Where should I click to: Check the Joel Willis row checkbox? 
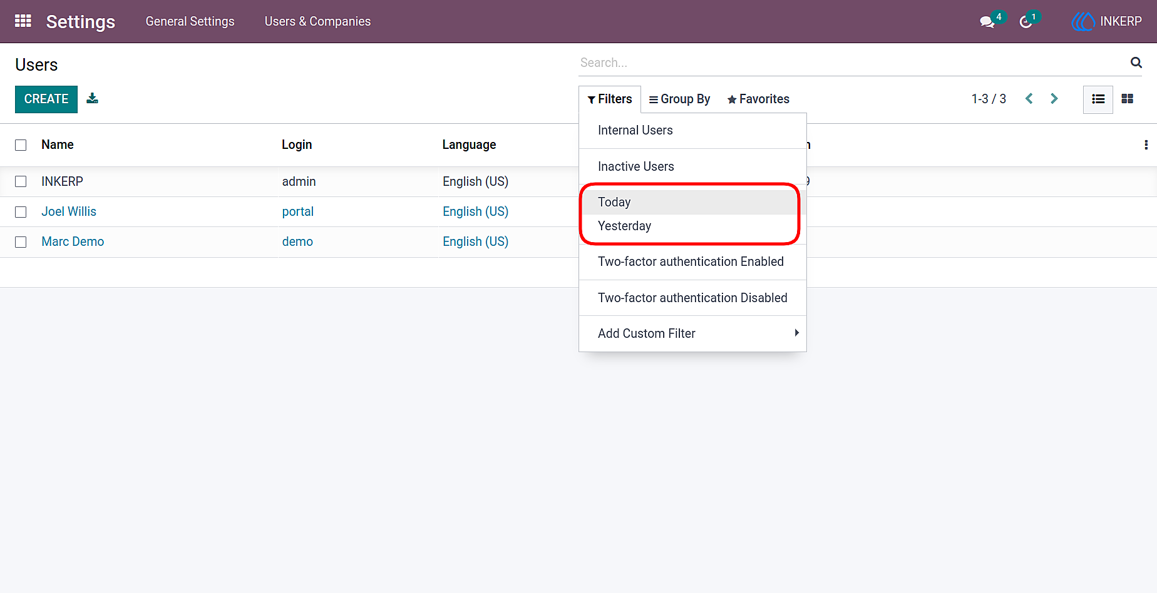pyautogui.click(x=21, y=212)
